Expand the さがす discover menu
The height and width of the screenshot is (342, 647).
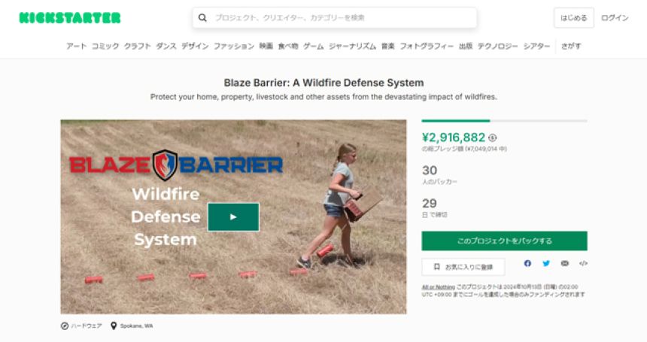coord(571,46)
